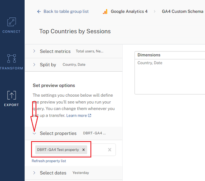Screen dimensions: 205x181
Task: Click the Dimensions panel header
Action: (x=170, y=55)
